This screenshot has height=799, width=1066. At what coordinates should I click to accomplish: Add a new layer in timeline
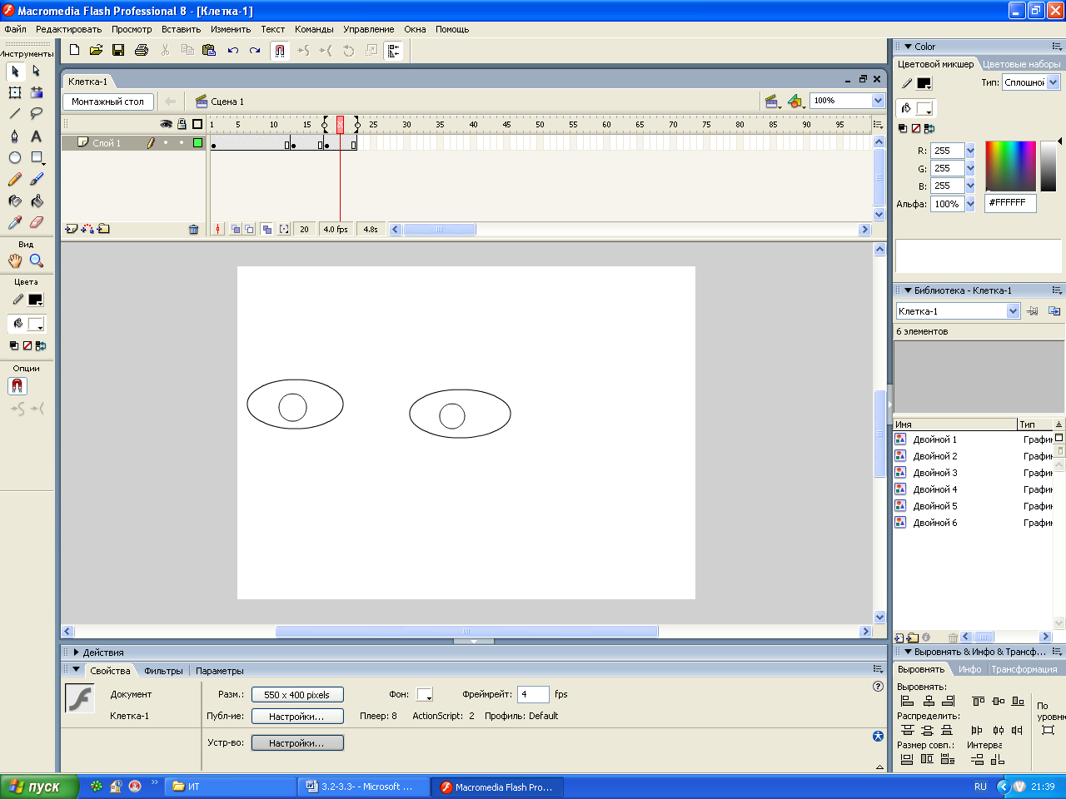[72, 229]
